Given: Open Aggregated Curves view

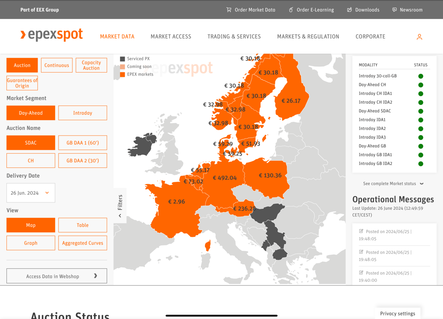Looking at the screenshot, I should coord(83,243).
